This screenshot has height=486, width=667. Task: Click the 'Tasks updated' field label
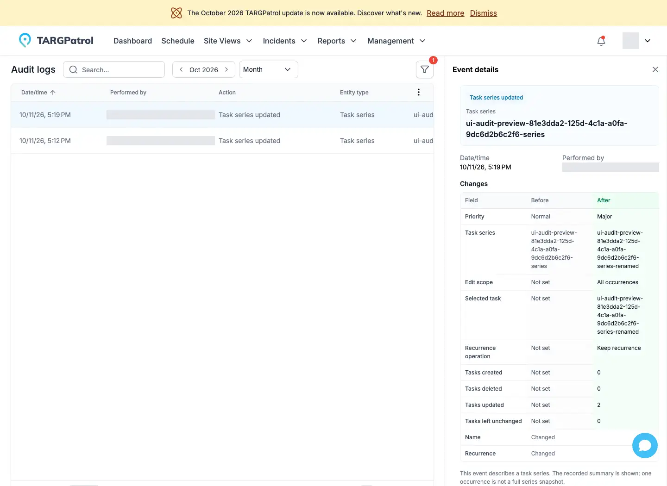[x=485, y=405]
